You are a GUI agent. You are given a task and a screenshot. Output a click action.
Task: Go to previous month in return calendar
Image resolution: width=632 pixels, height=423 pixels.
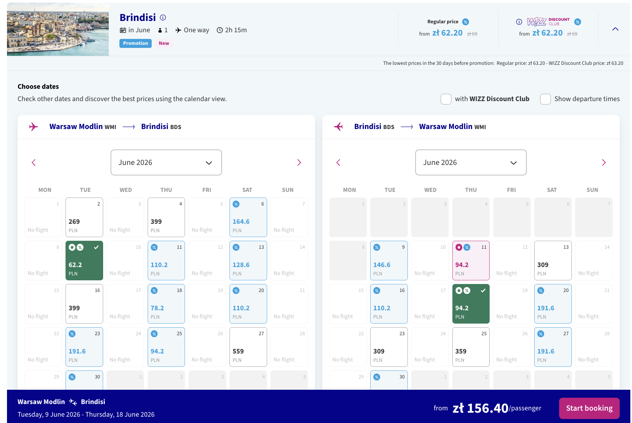tap(338, 163)
